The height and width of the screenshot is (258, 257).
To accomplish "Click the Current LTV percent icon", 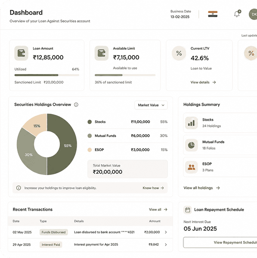I will pyautogui.click(x=179, y=53).
